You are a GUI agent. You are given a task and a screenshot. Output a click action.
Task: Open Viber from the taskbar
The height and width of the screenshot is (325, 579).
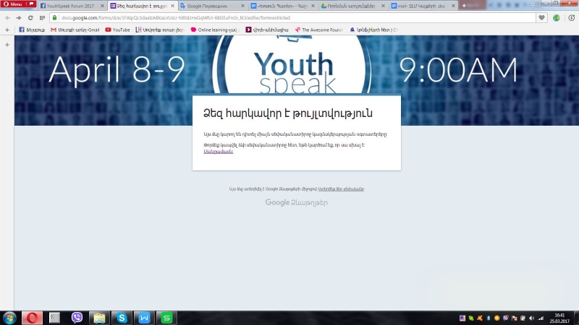77,318
